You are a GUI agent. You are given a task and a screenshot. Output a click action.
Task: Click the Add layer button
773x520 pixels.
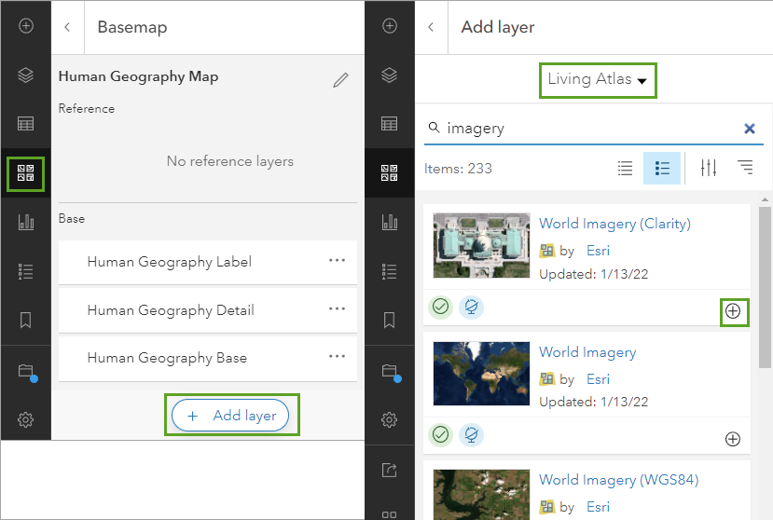pyautogui.click(x=233, y=416)
